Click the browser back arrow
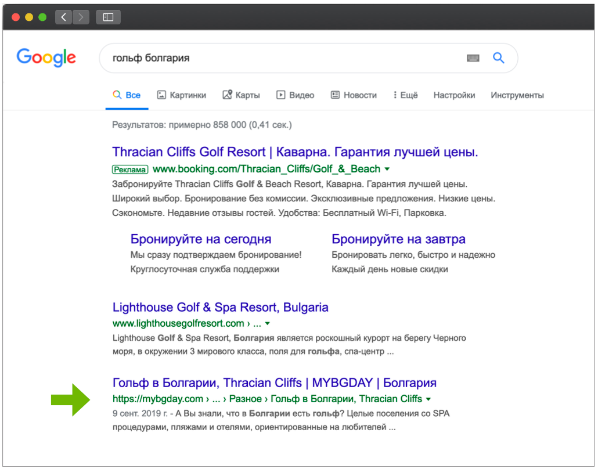598x469 pixels. coord(63,17)
